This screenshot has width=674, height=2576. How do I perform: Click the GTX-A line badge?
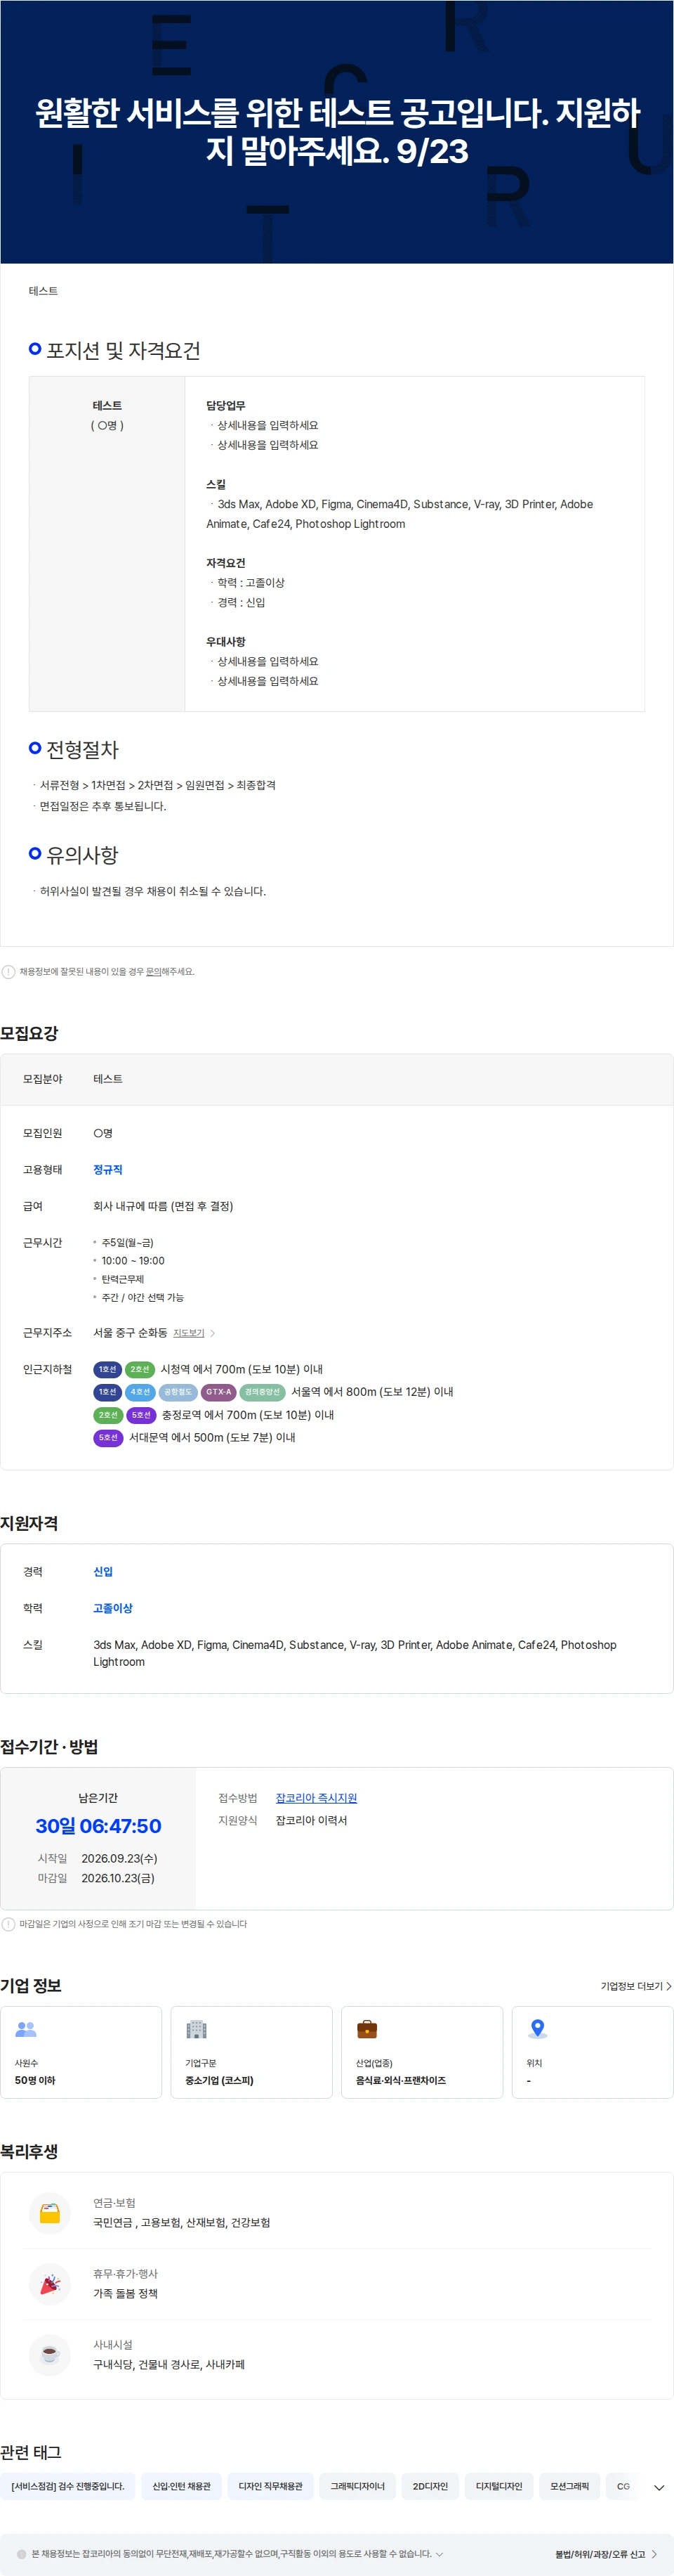pyautogui.click(x=218, y=1392)
